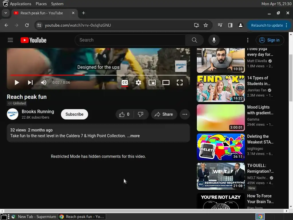Open the You're Not Lazy video thumbnail

[221, 201]
